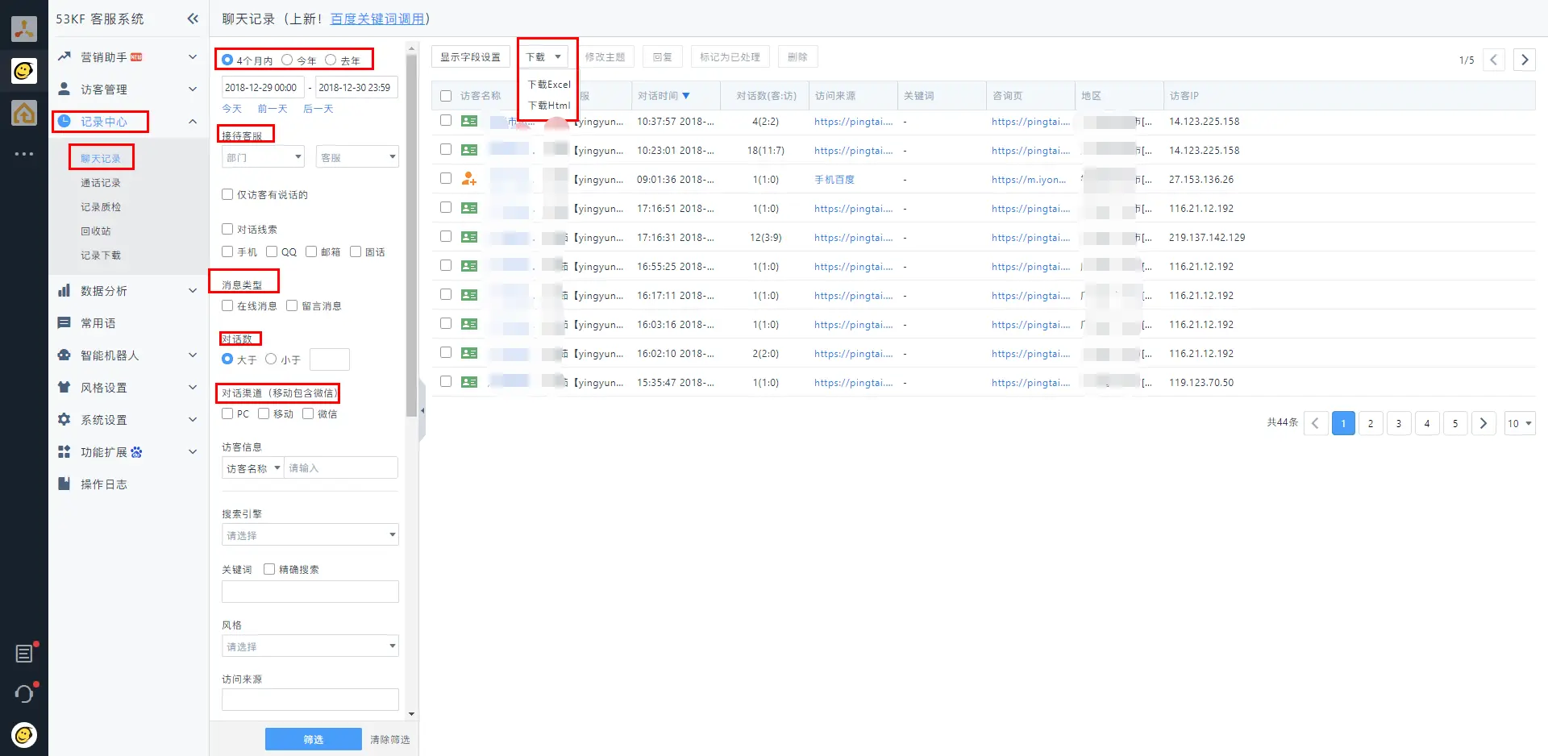The image size is (1548, 756).
Task: Open the more options ellipsis in left rail
Action: [x=24, y=154]
